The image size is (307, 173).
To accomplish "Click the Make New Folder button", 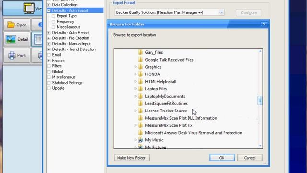I will (x=131, y=158).
